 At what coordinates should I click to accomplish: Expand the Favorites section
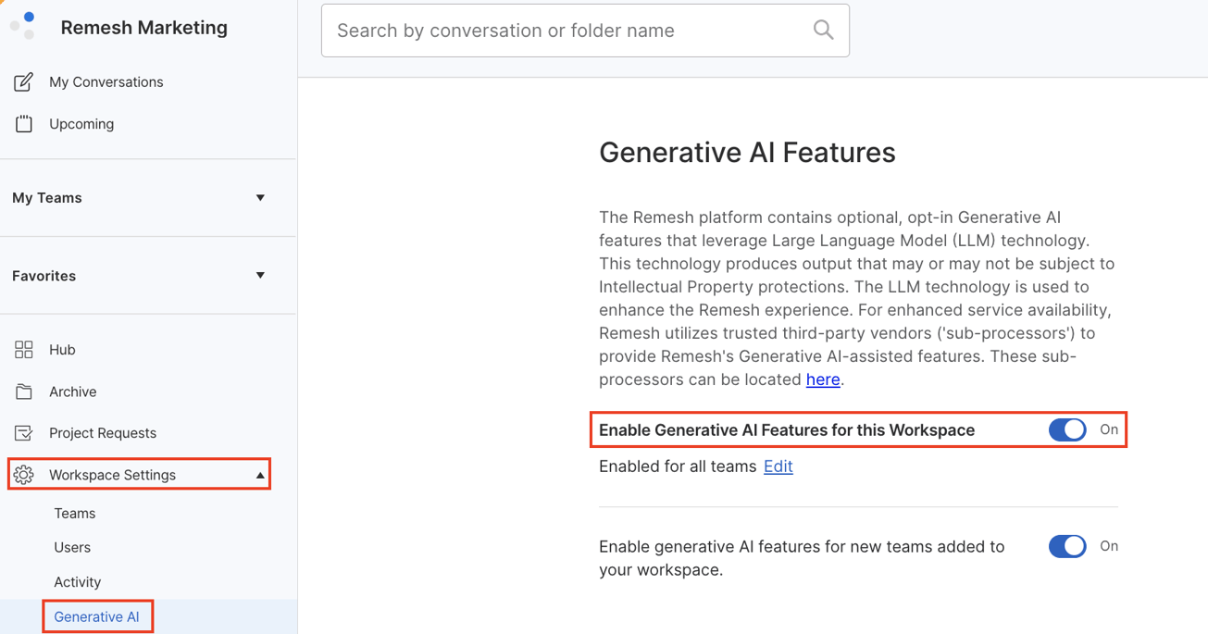click(260, 275)
